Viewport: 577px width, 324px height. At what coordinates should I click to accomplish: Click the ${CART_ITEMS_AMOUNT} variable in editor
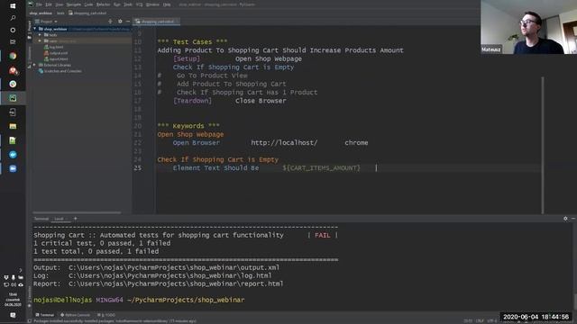[321, 168]
